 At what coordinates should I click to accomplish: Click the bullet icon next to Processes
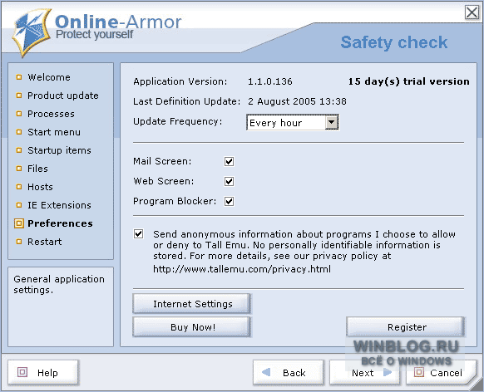19,114
